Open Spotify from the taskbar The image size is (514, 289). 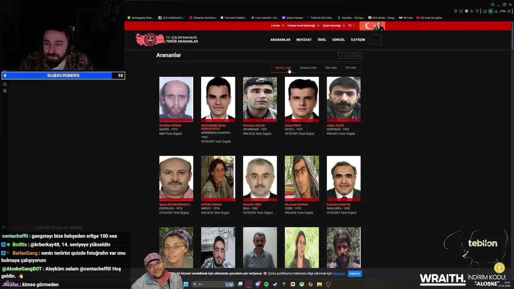(266, 284)
